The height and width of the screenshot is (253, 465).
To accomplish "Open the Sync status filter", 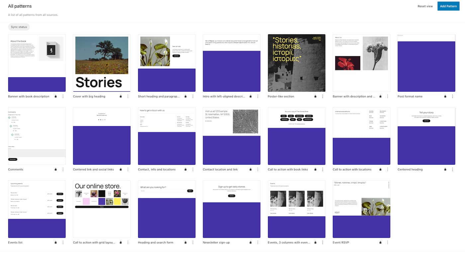I will 19,27.
